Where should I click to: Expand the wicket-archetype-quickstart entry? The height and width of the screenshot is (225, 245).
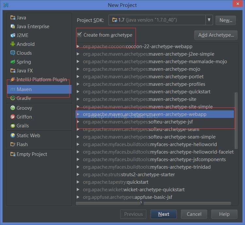[78, 190]
